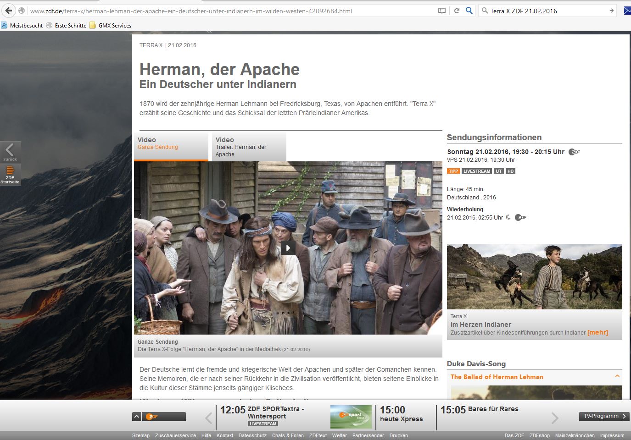Screen dimensions: 631x440
Task: Expand the ZDF channel bar up arrow
Action: [137, 417]
